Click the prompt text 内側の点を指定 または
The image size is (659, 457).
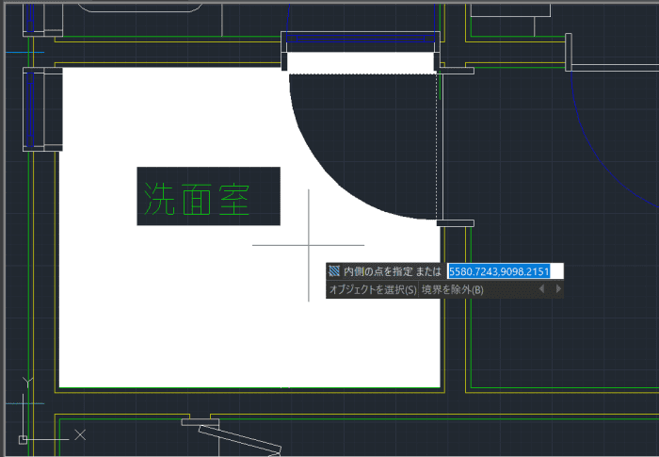(x=392, y=271)
